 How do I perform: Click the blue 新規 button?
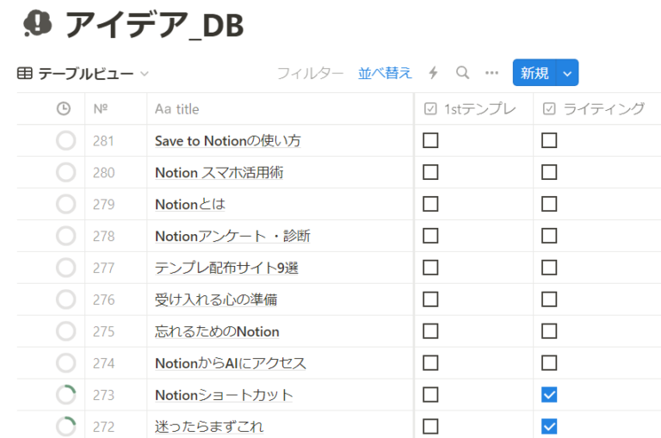(x=534, y=73)
